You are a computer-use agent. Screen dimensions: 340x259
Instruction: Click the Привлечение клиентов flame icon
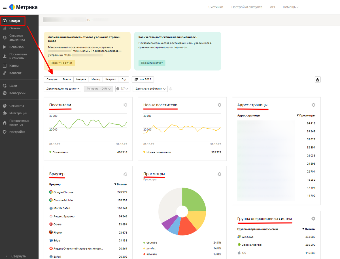tap(5, 123)
